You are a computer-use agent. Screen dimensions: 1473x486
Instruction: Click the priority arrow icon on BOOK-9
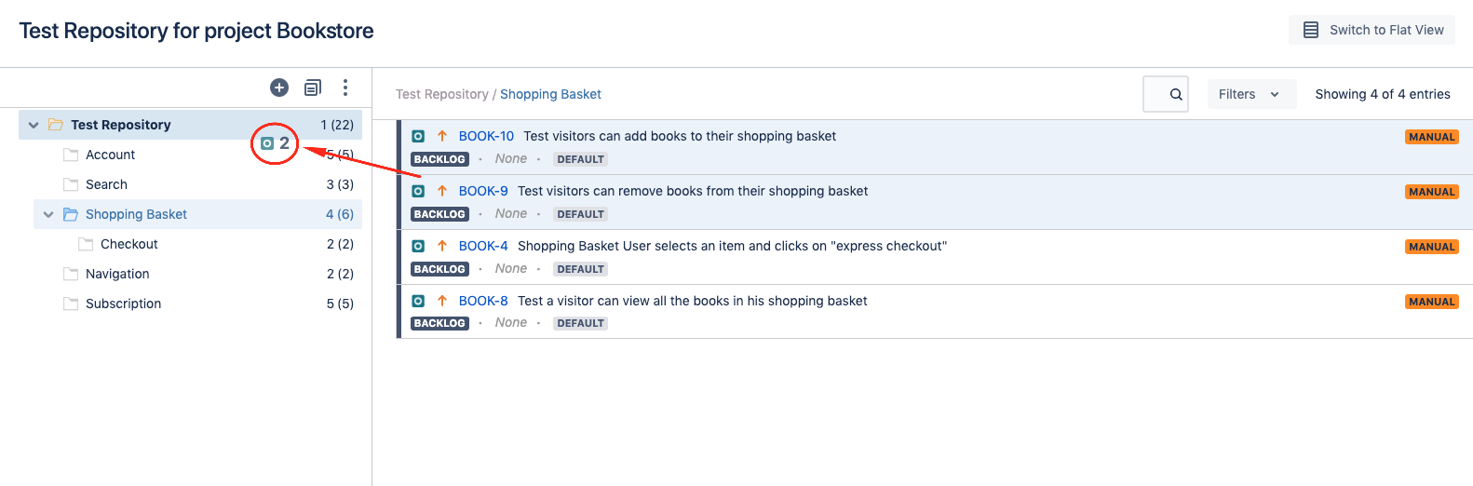(x=442, y=191)
